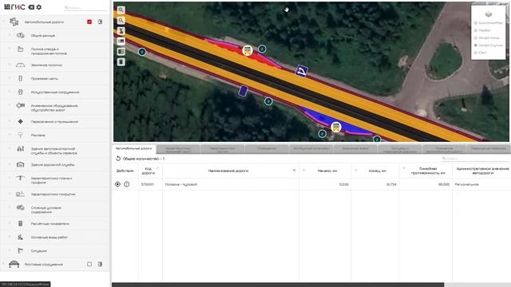Click the locate target icon in road row
This screenshot has height=287, width=511.
pyautogui.click(x=117, y=184)
